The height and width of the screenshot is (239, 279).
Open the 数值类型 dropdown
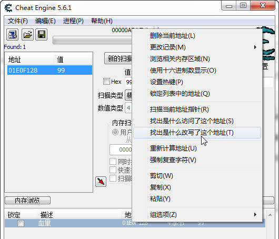(128, 108)
